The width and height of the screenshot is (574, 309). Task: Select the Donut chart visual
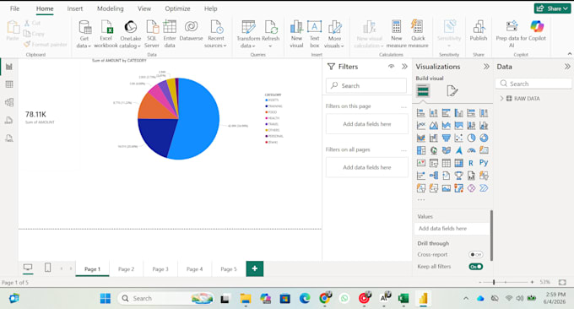click(484, 138)
